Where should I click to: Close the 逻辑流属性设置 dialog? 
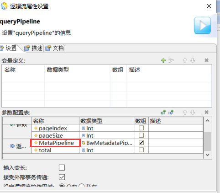tap(209, 6)
